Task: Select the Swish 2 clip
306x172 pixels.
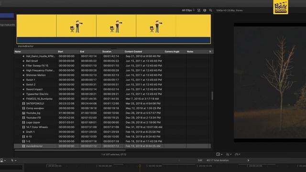Action: coord(112,85)
